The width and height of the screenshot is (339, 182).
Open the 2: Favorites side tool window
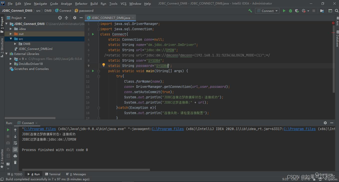[x=2, y=158]
